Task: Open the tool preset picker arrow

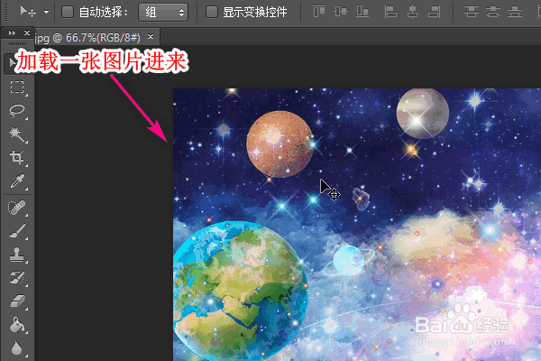Action: (46, 13)
